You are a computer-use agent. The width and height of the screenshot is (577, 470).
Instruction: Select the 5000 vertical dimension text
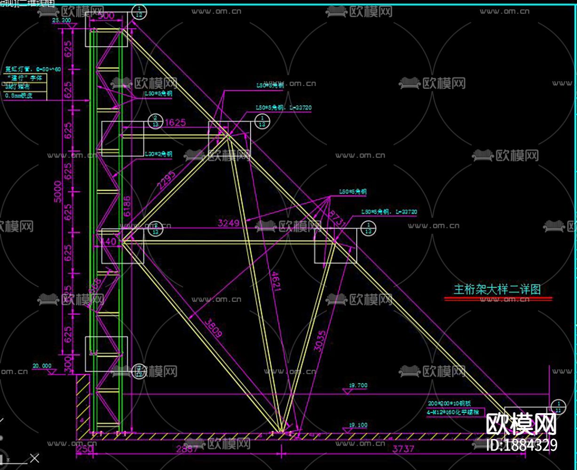[58, 191]
